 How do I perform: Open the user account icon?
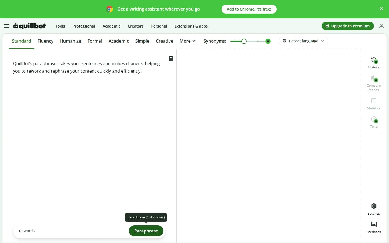(381, 26)
